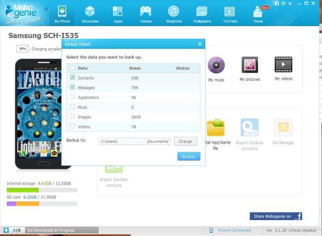Click the Change button
The height and width of the screenshot is (236, 322).
185,141
